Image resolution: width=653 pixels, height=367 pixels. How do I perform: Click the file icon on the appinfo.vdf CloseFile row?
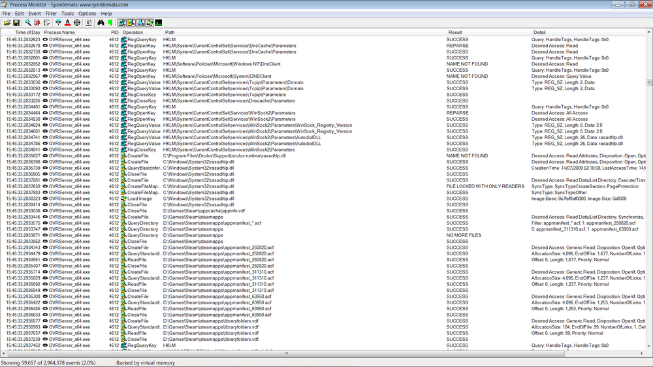pos(123,211)
